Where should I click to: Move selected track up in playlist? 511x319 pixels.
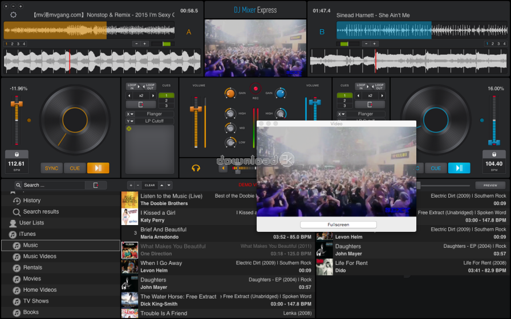[x=161, y=185]
